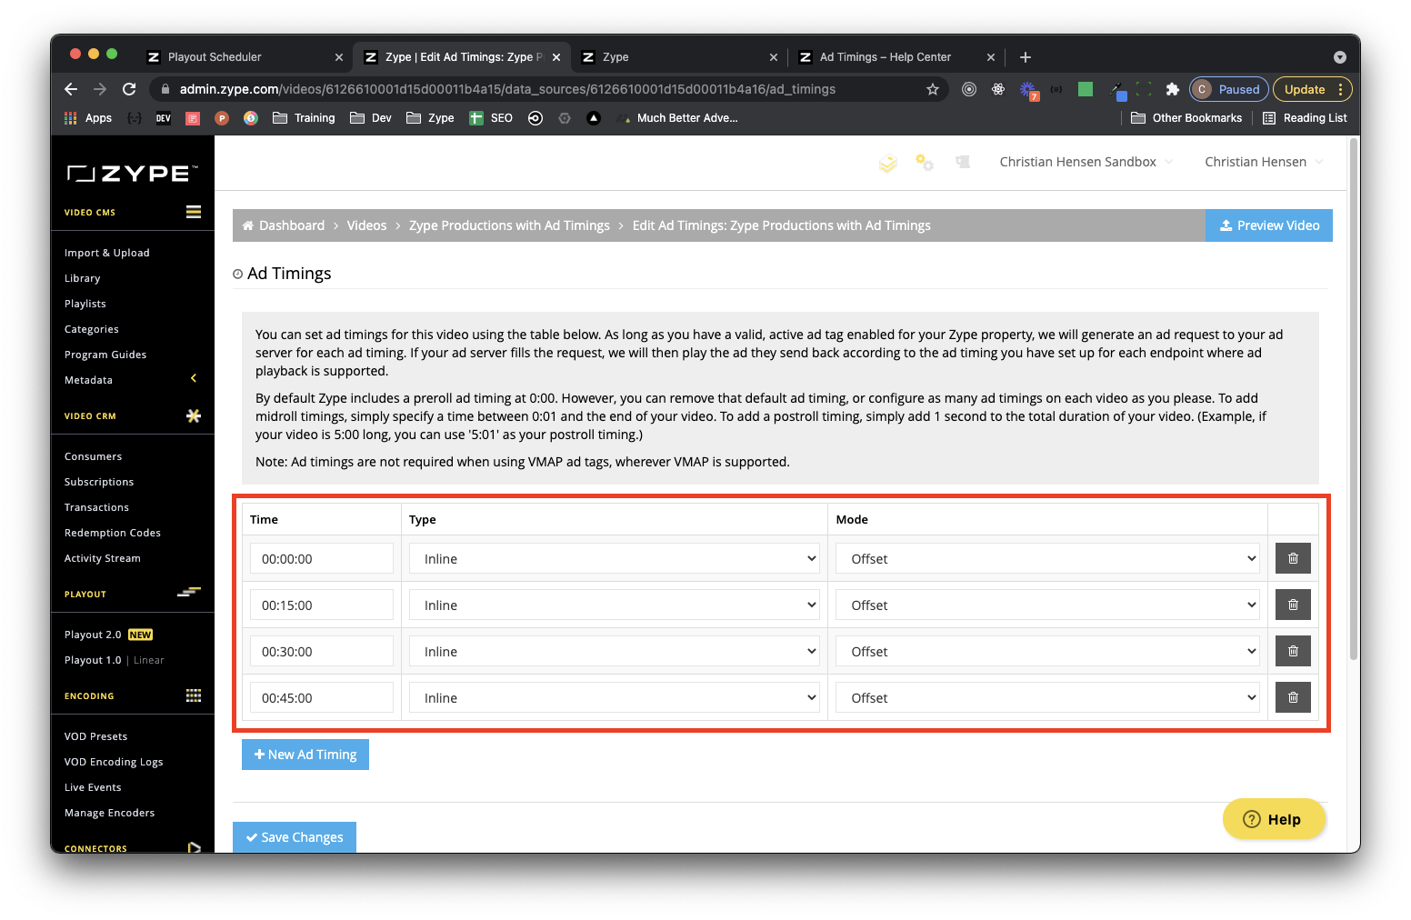This screenshot has width=1411, height=920.
Task: Click the time field showing 00:15:00
Action: point(322,605)
